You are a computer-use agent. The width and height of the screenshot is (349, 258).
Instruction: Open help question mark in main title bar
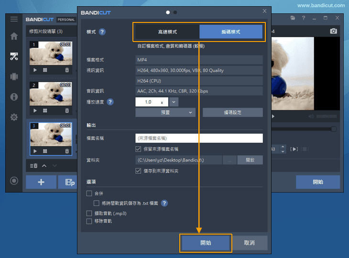point(304,18)
